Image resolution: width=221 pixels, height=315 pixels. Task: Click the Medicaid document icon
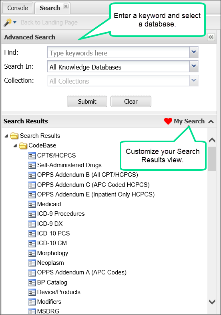coord(32,204)
